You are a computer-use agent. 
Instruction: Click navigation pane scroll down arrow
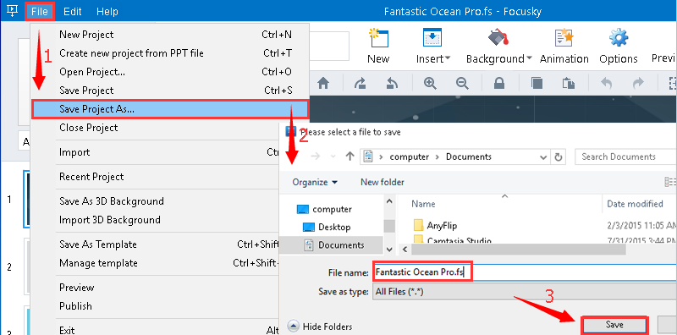point(389,250)
